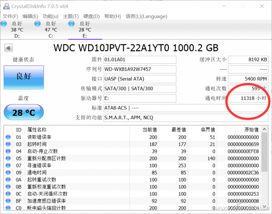Viewport: 272px width, 214px height.
Task: Click the rotation rate field 5400 RPM
Action: [x=248, y=79]
